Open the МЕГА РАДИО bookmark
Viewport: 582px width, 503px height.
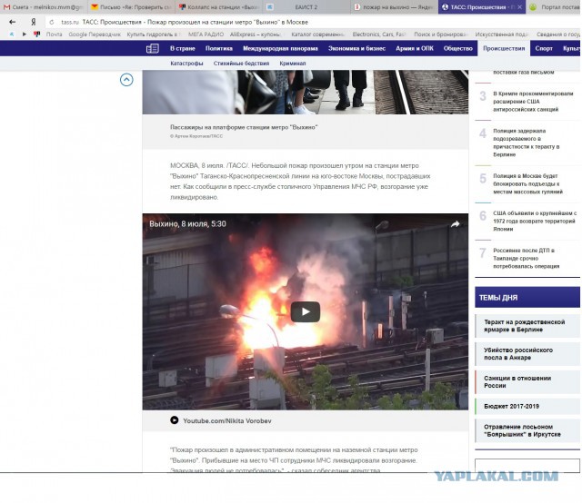pos(206,35)
